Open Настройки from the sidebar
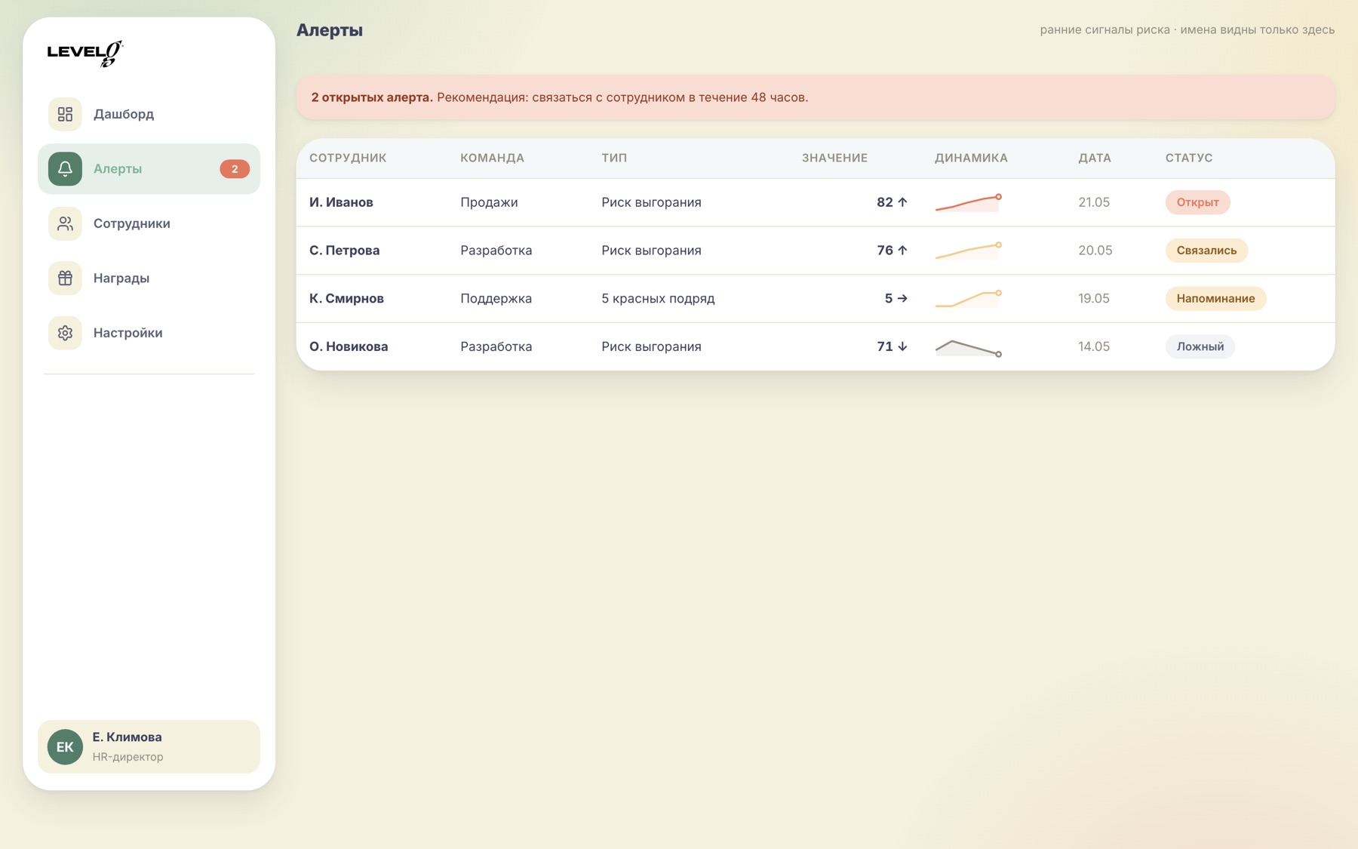Screen dimensions: 1358x849 point(149,333)
